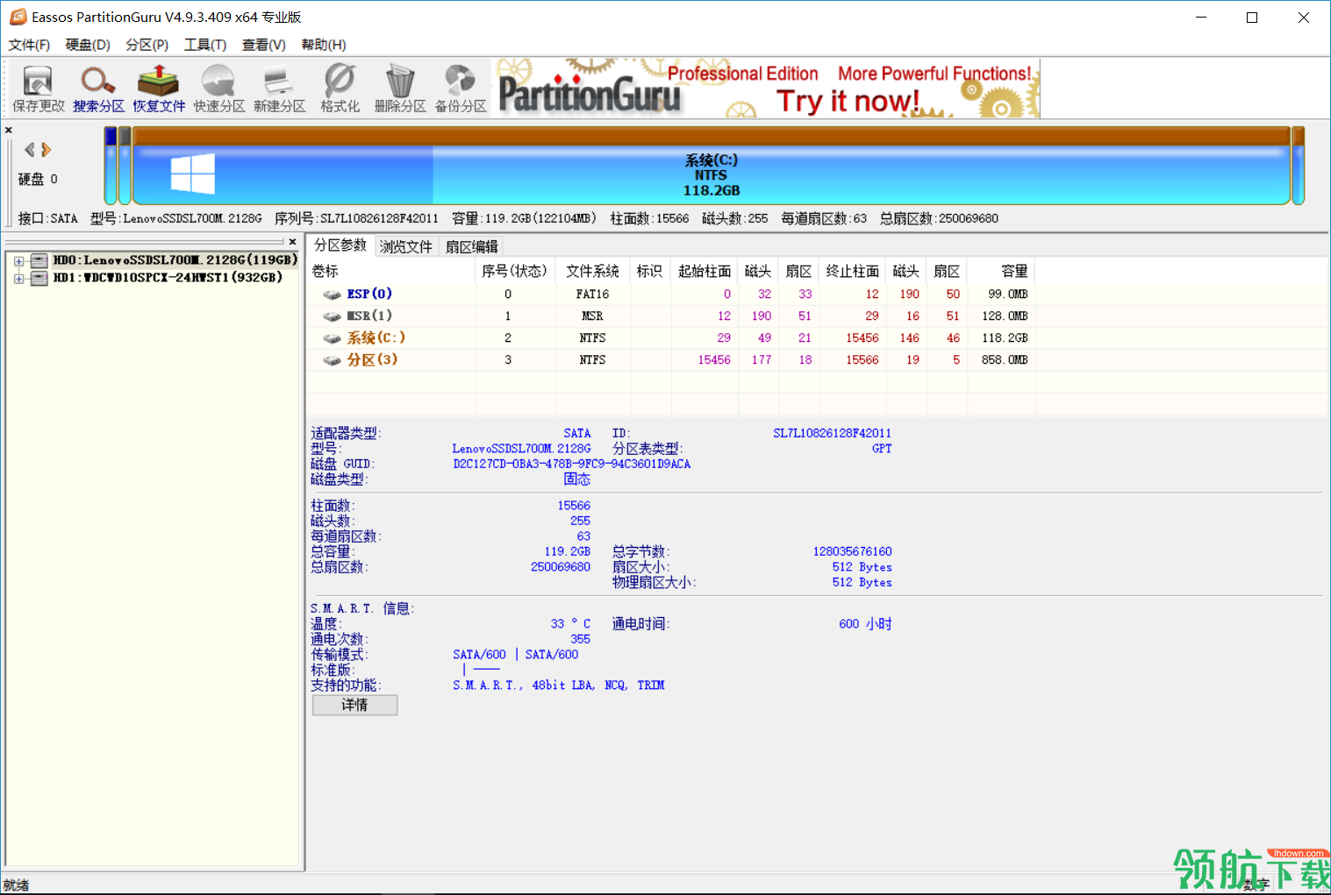Click the 序号(状态) column header
This screenshot has height=895, width=1331.
[515, 272]
